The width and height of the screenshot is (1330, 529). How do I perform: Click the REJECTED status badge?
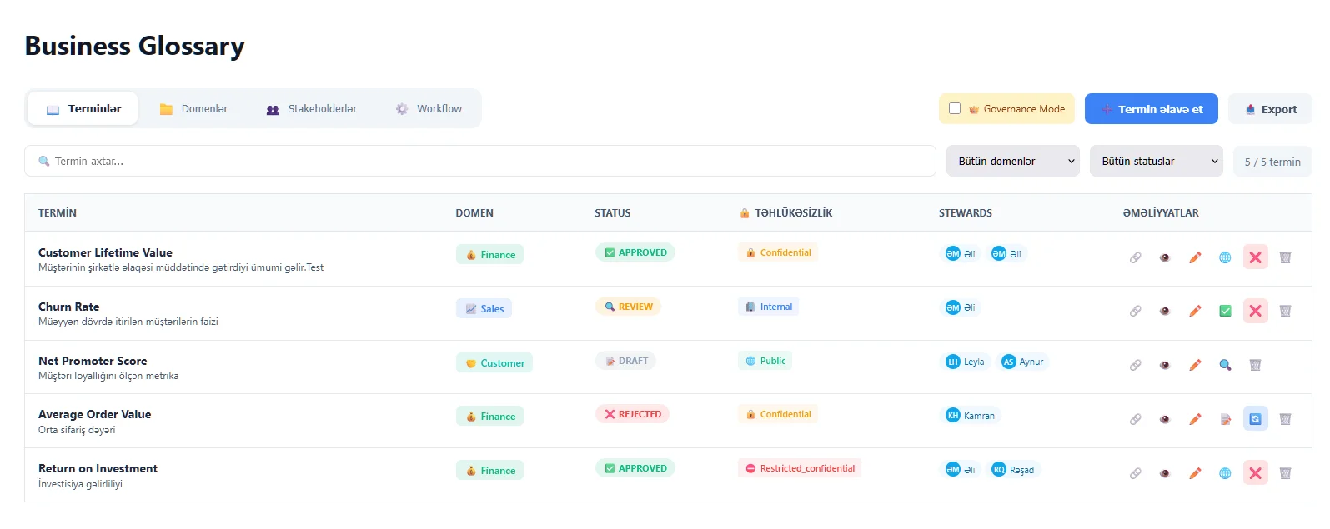click(632, 414)
